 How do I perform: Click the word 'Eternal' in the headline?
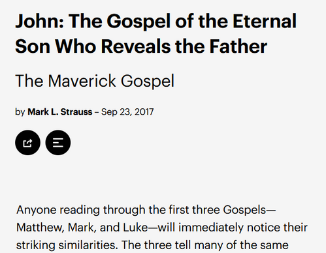click(x=265, y=22)
